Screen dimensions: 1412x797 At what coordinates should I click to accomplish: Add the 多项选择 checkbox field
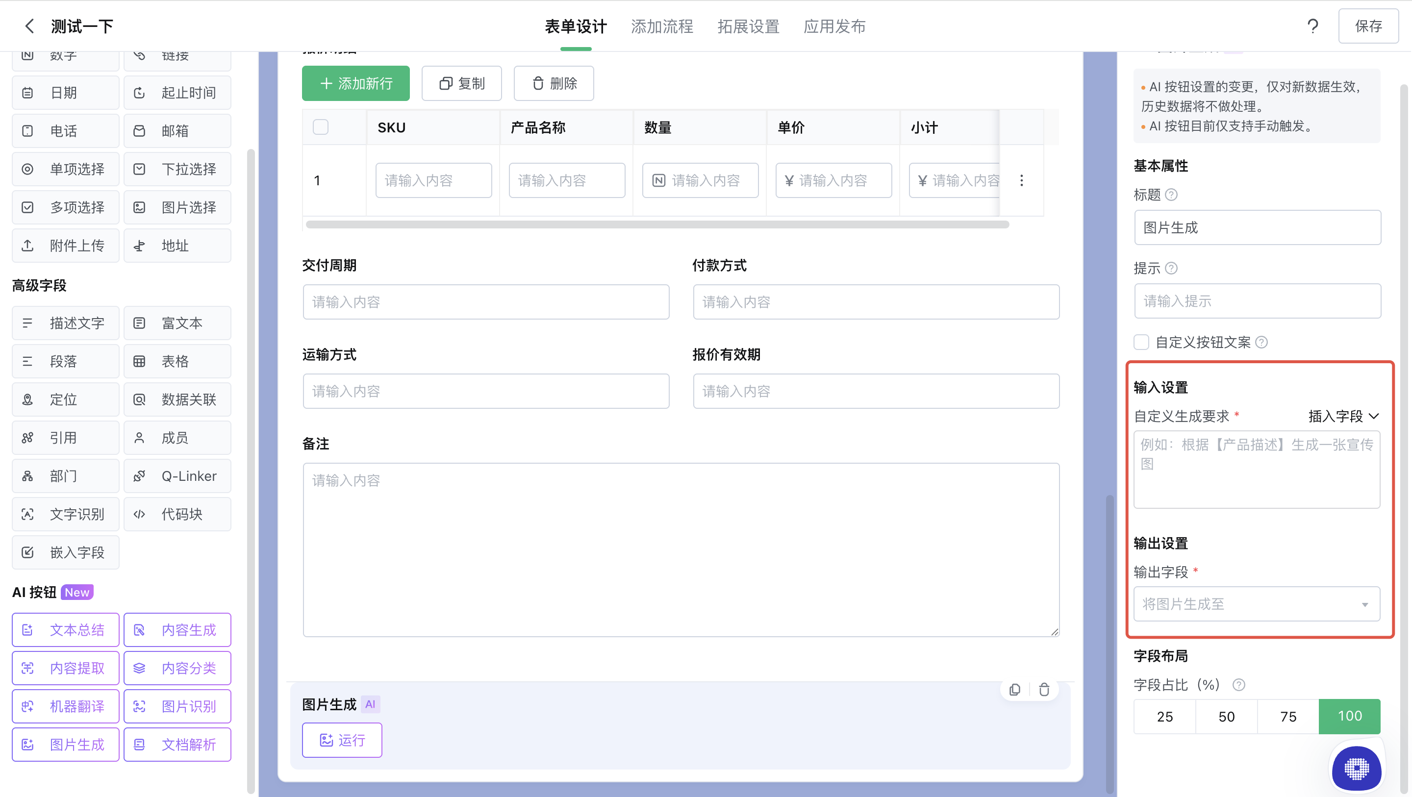[65, 207]
